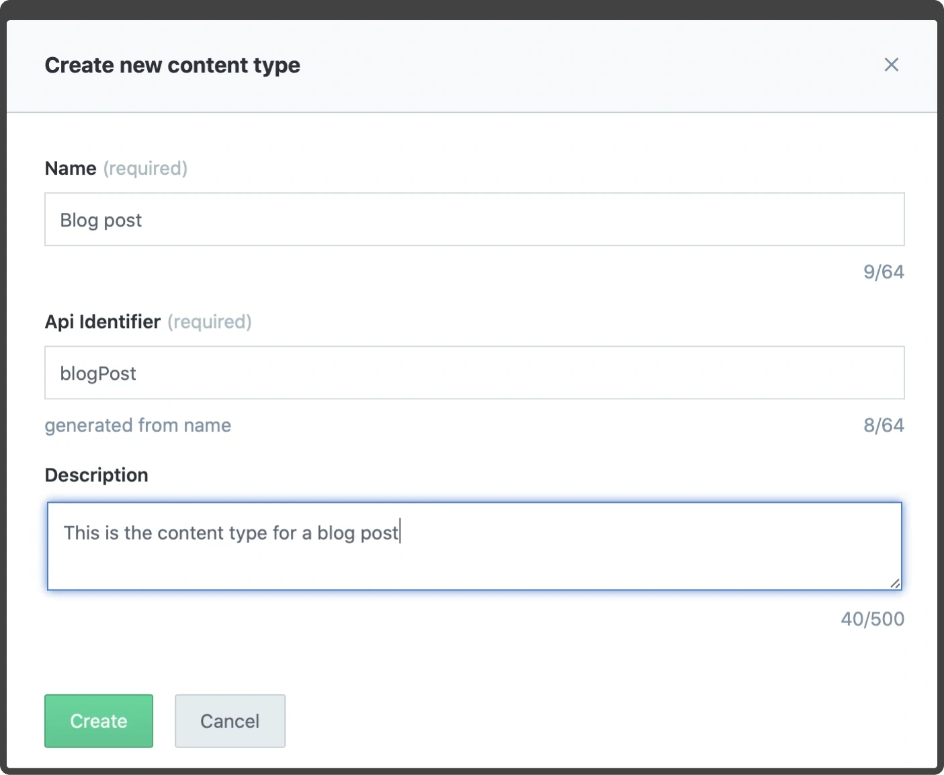944x775 pixels.
Task: Click the Description textarea resize handle
Action: (x=895, y=583)
